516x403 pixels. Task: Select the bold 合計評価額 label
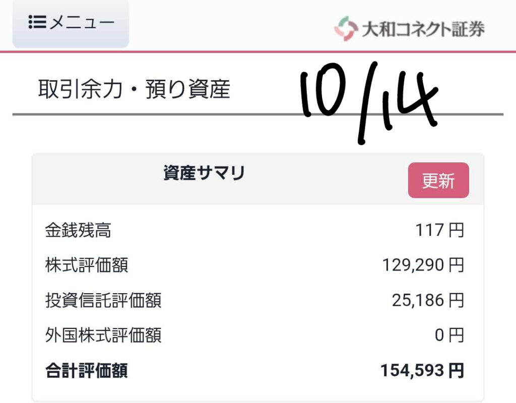pyautogui.click(x=86, y=371)
